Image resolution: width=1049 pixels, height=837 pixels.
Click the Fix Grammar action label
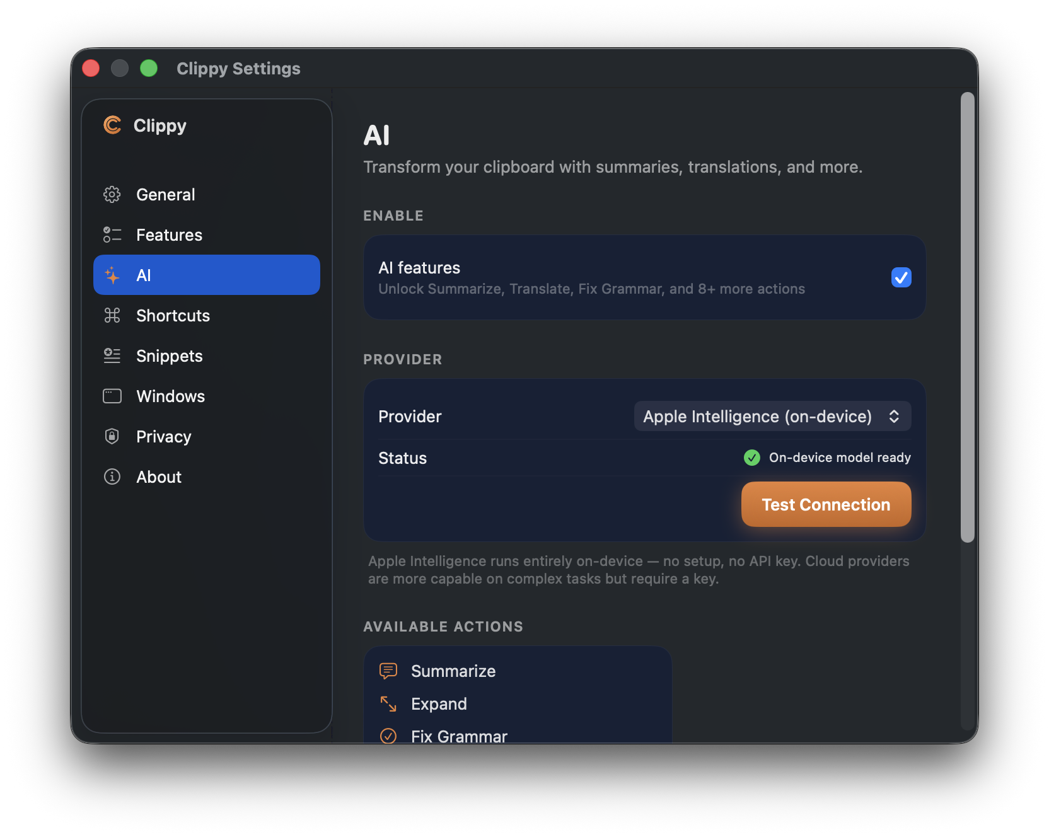pyautogui.click(x=459, y=736)
